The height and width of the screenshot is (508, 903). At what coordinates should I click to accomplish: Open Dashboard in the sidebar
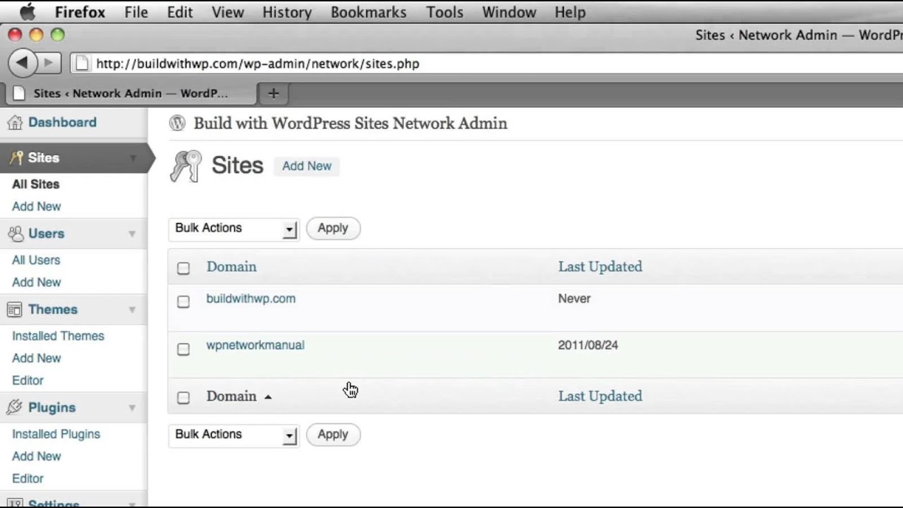pyautogui.click(x=62, y=123)
